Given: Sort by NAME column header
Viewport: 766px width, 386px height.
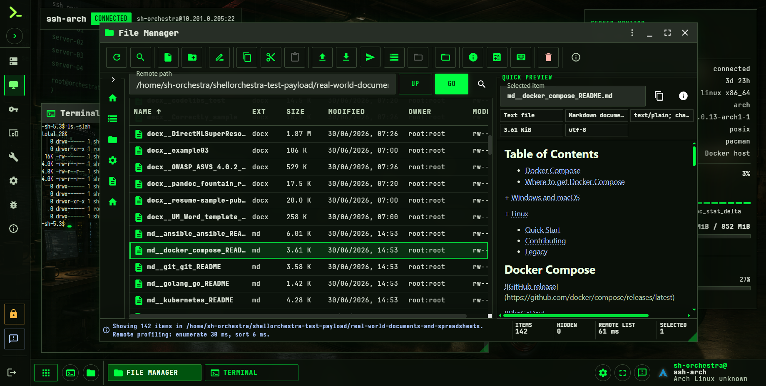Looking at the screenshot, I should coord(147,111).
